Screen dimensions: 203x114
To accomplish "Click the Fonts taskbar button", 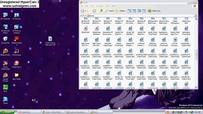I will [101, 112].
